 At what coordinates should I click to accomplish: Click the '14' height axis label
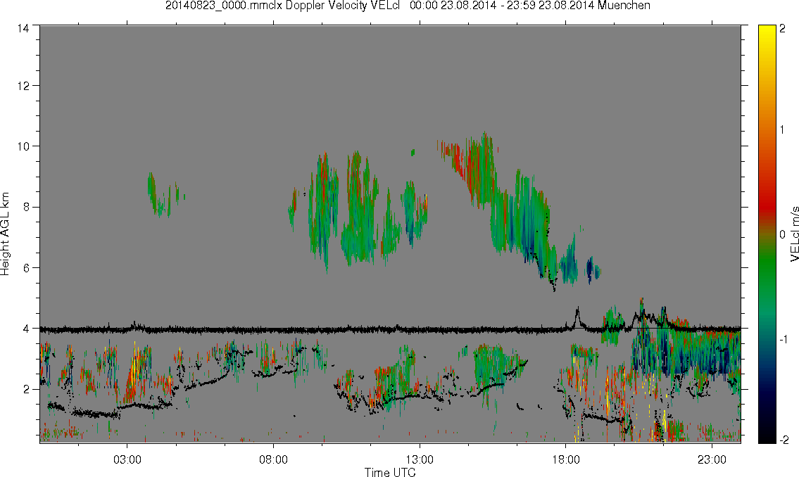pos(23,29)
